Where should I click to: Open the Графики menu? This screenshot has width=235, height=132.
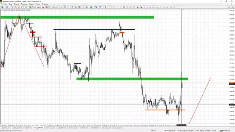(x=24, y=4)
